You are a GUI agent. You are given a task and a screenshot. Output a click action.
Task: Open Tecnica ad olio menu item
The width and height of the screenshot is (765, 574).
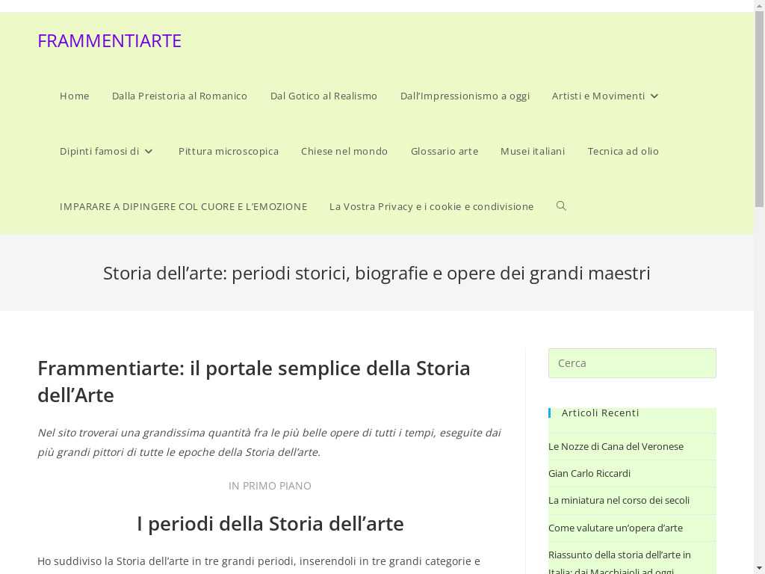[x=623, y=151]
